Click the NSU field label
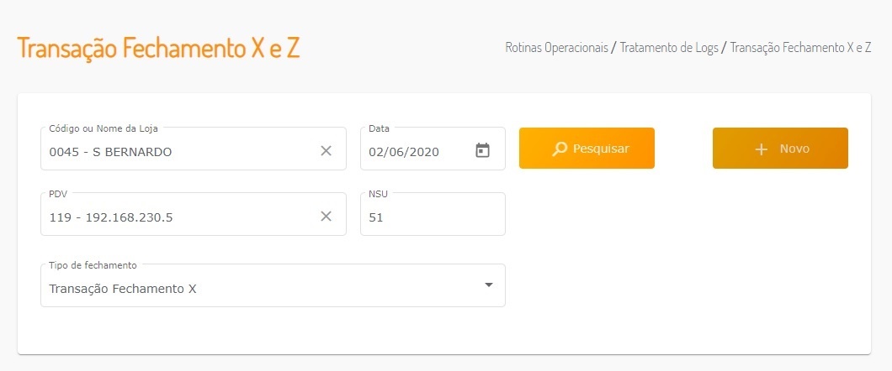This screenshot has height=371, width=892. pyautogui.click(x=379, y=194)
